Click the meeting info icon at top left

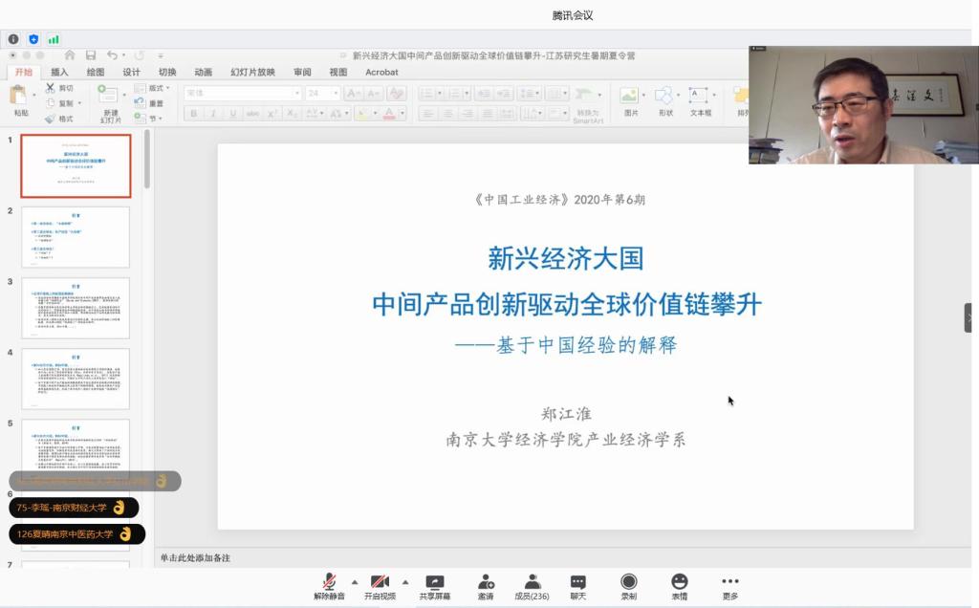[13, 39]
